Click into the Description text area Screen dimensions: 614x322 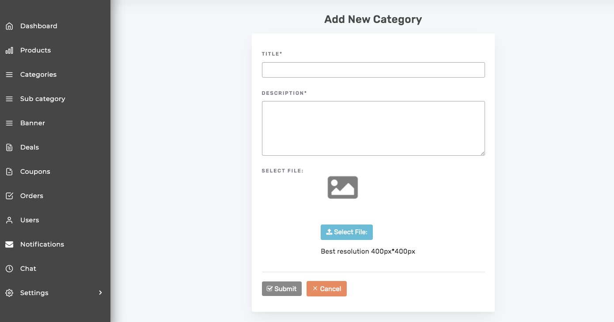pyautogui.click(x=373, y=128)
